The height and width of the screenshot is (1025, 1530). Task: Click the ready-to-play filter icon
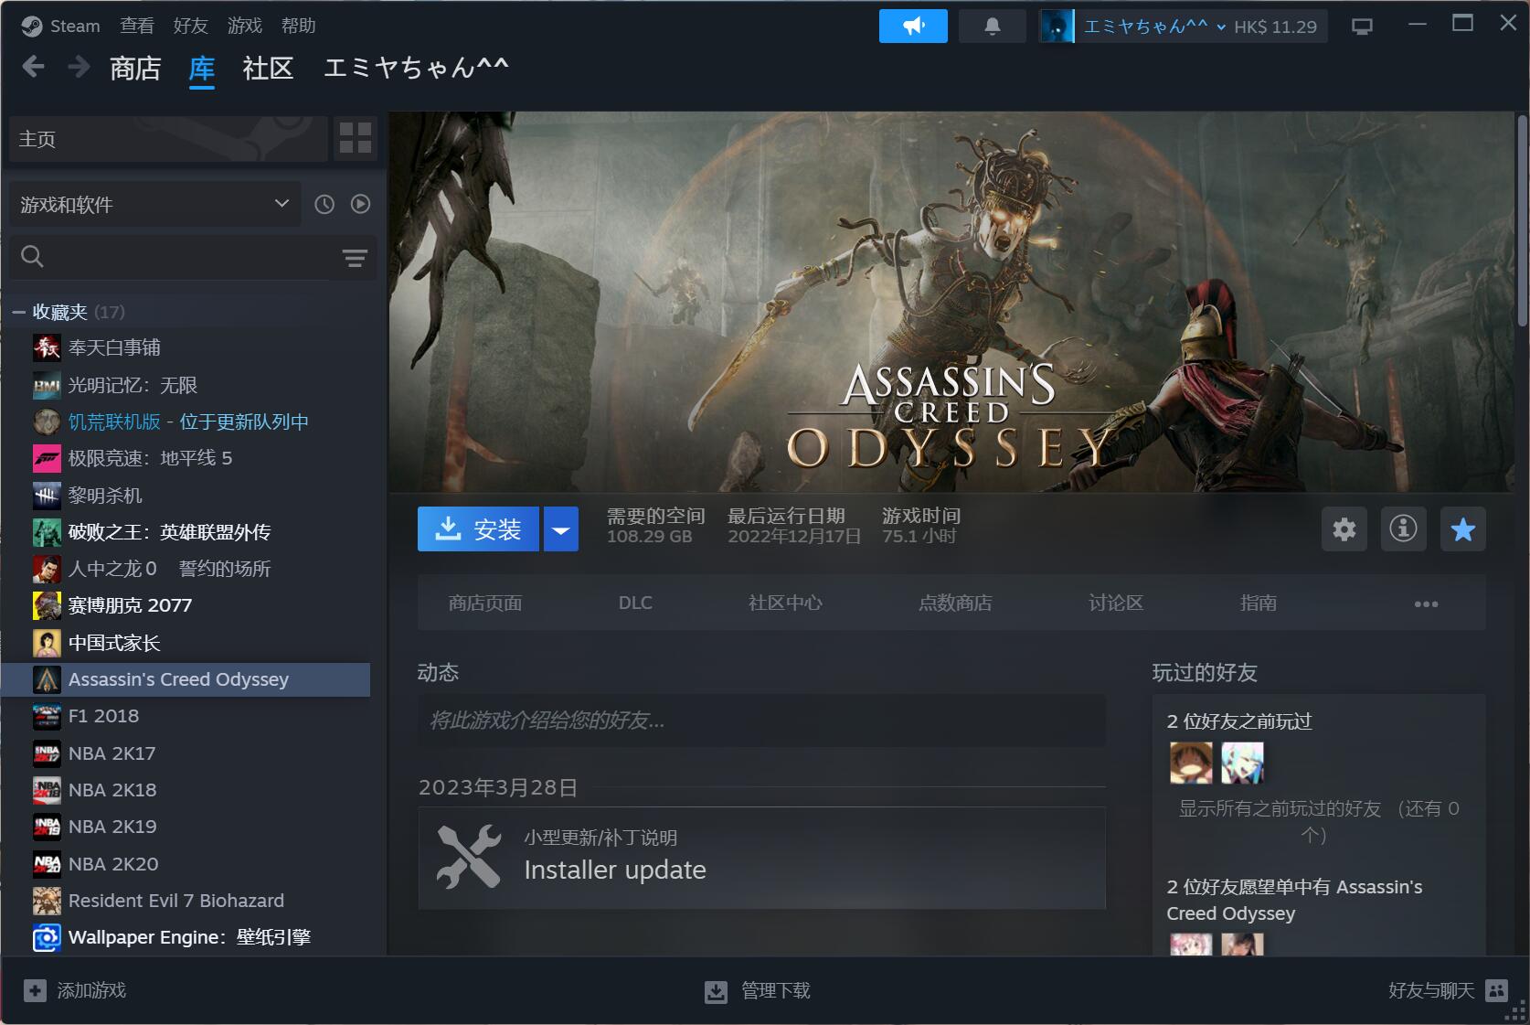pyautogui.click(x=361, y=205)
